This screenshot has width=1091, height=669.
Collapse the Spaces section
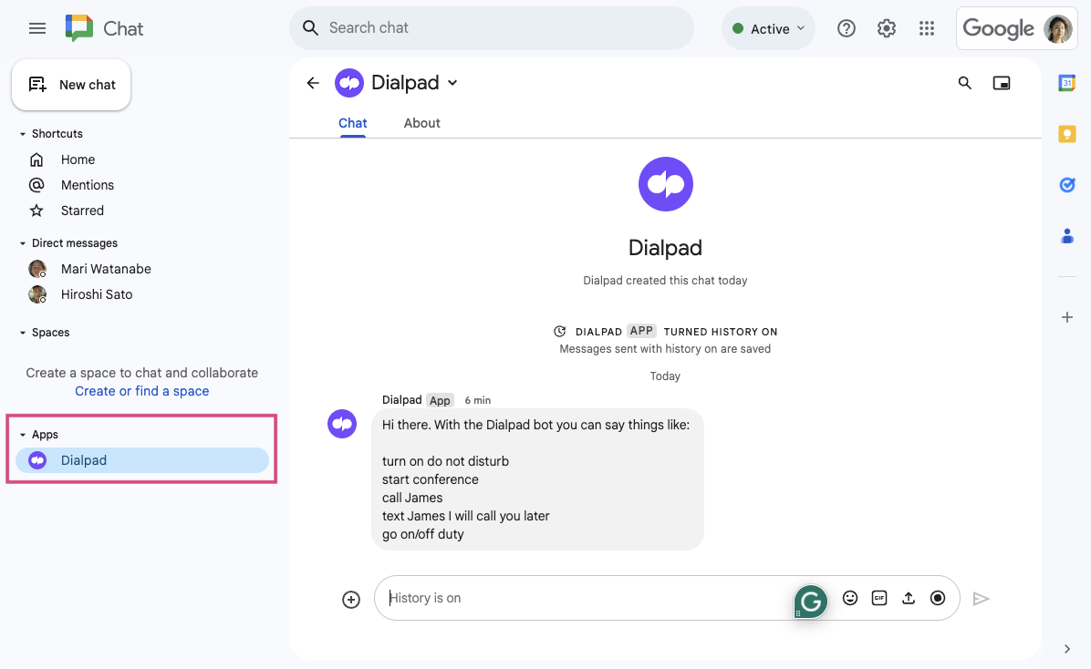23,333
